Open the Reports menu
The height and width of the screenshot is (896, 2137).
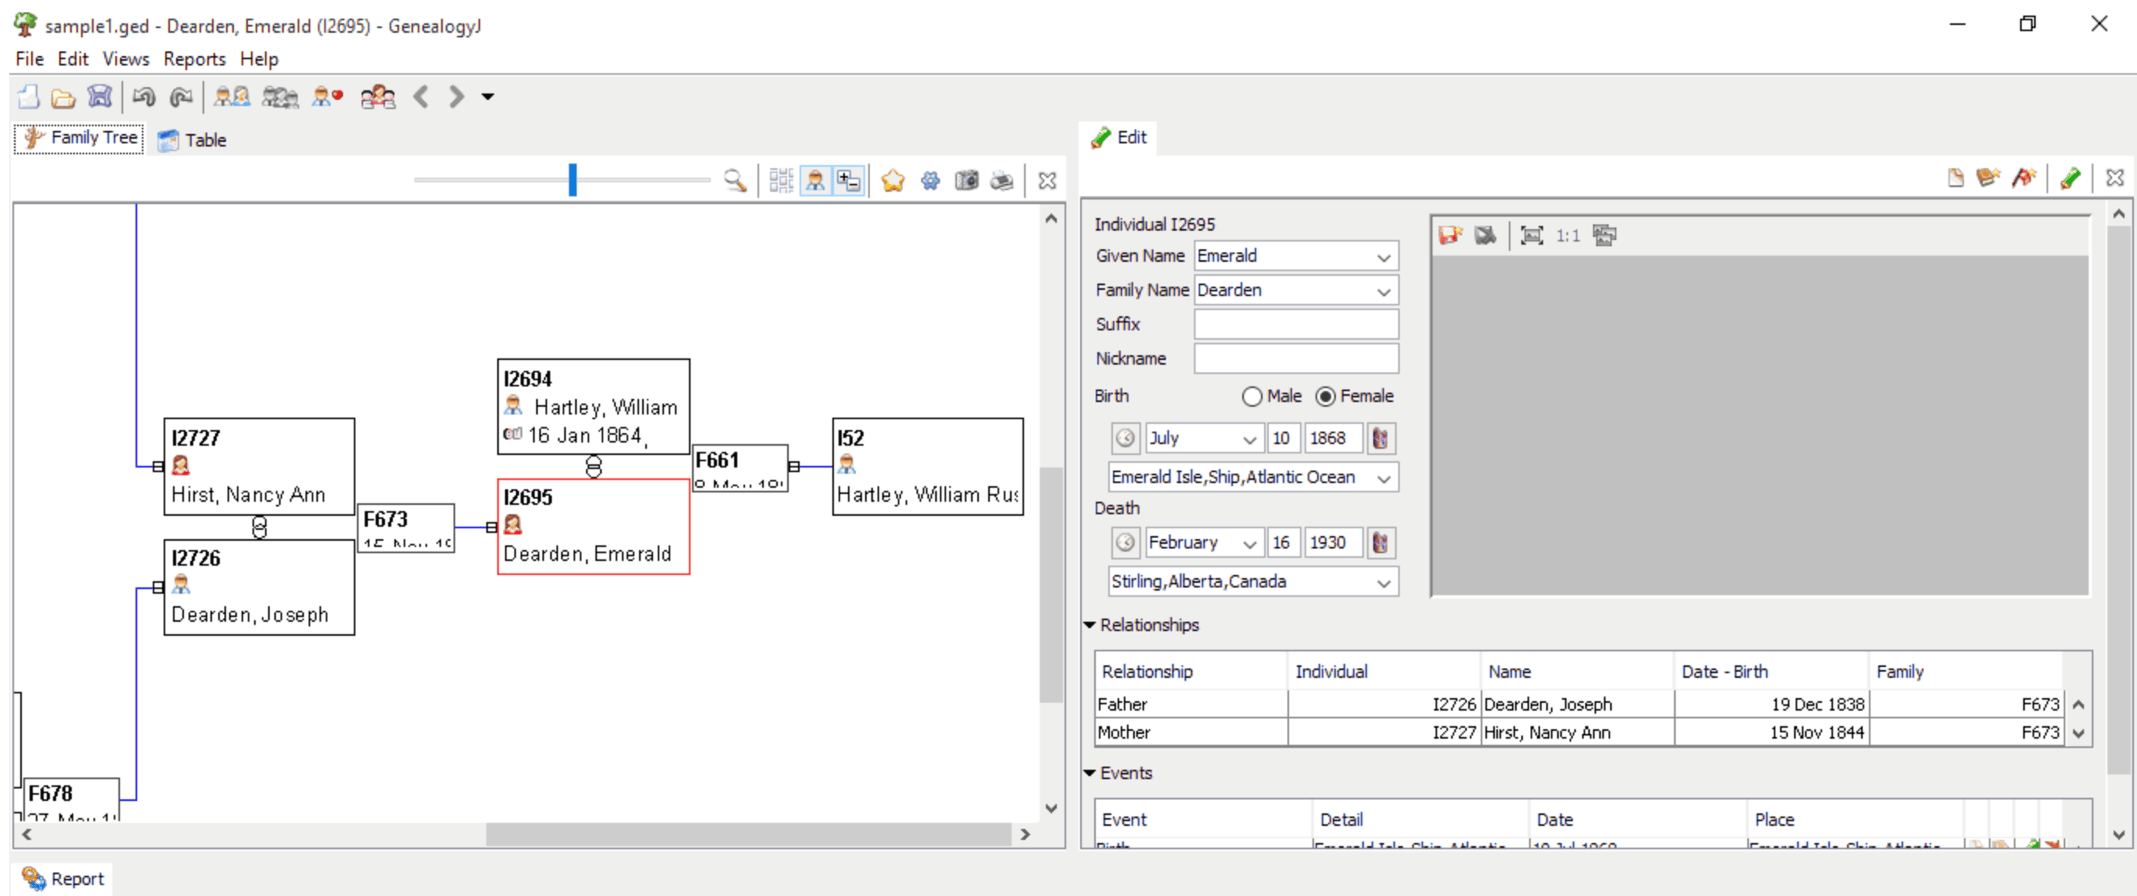coord(194,59)
